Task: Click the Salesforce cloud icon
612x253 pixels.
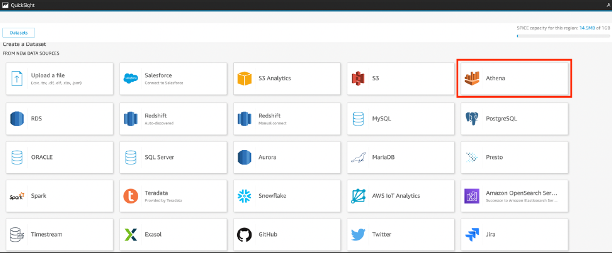Action: pos(131,79)
